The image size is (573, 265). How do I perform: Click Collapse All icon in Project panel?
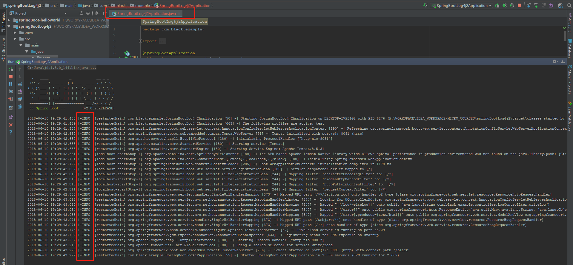tap(88, 13)
